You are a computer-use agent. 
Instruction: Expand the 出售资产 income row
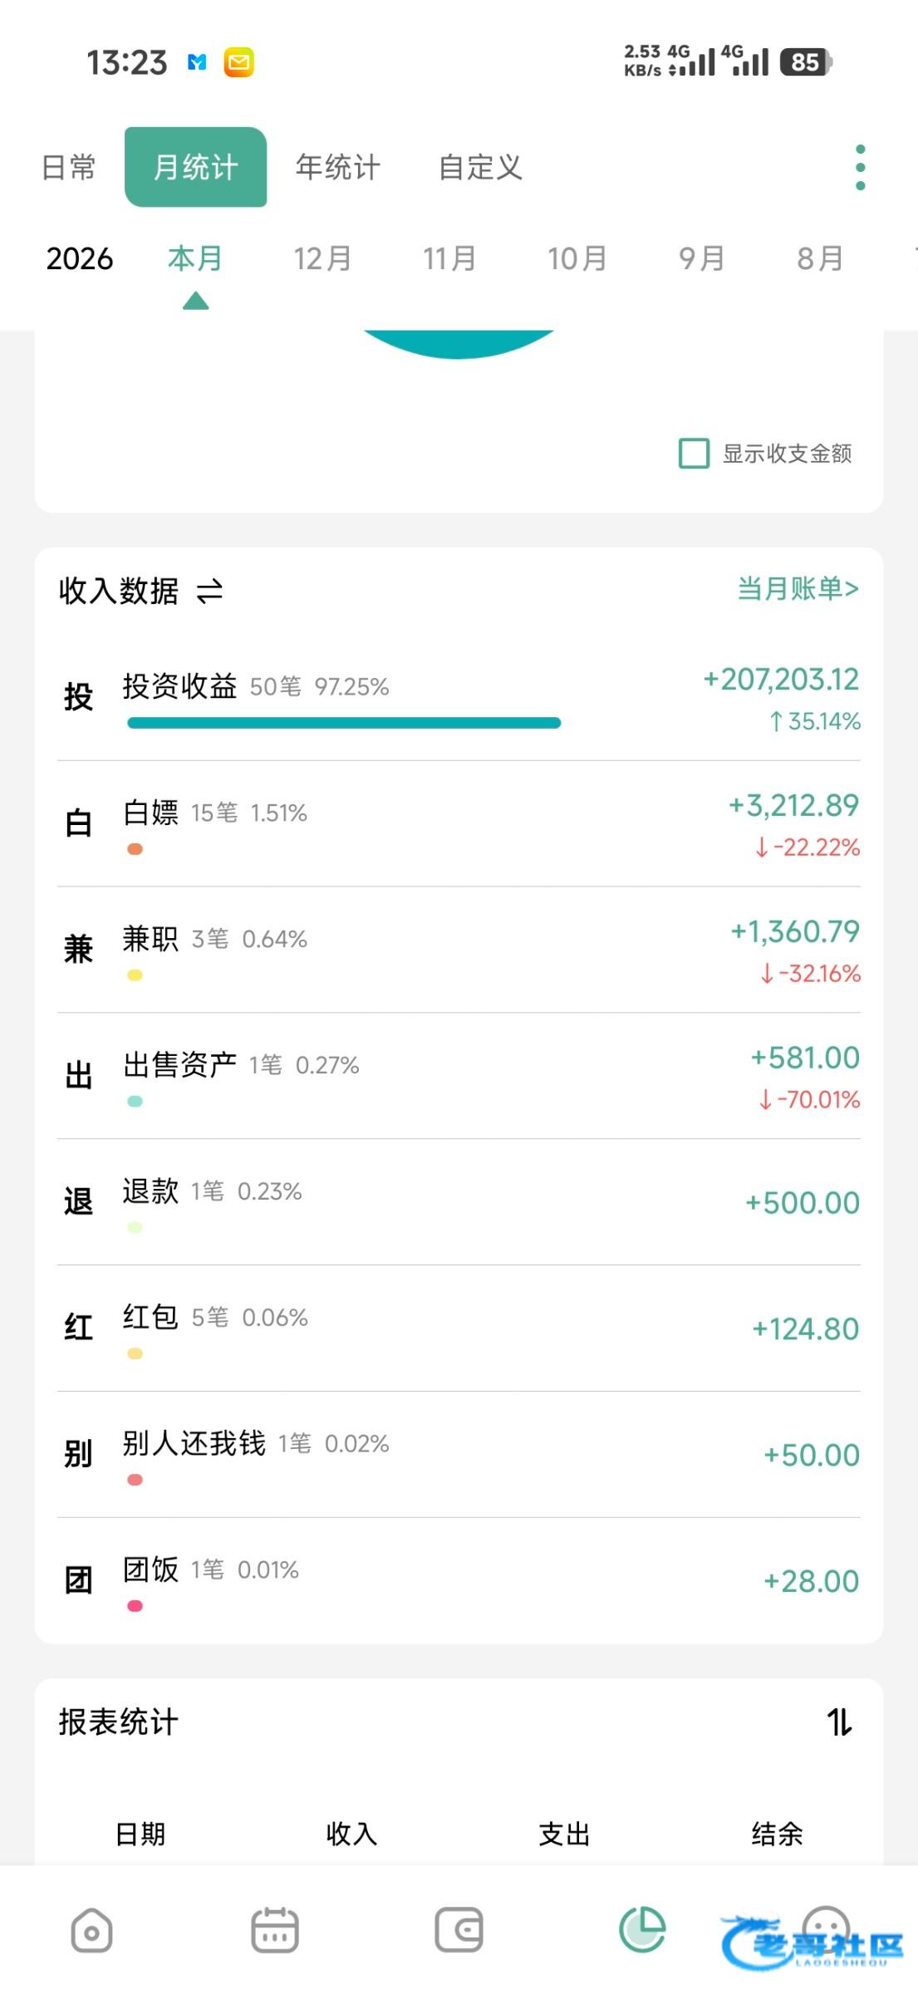click(x=457, y=1076)
